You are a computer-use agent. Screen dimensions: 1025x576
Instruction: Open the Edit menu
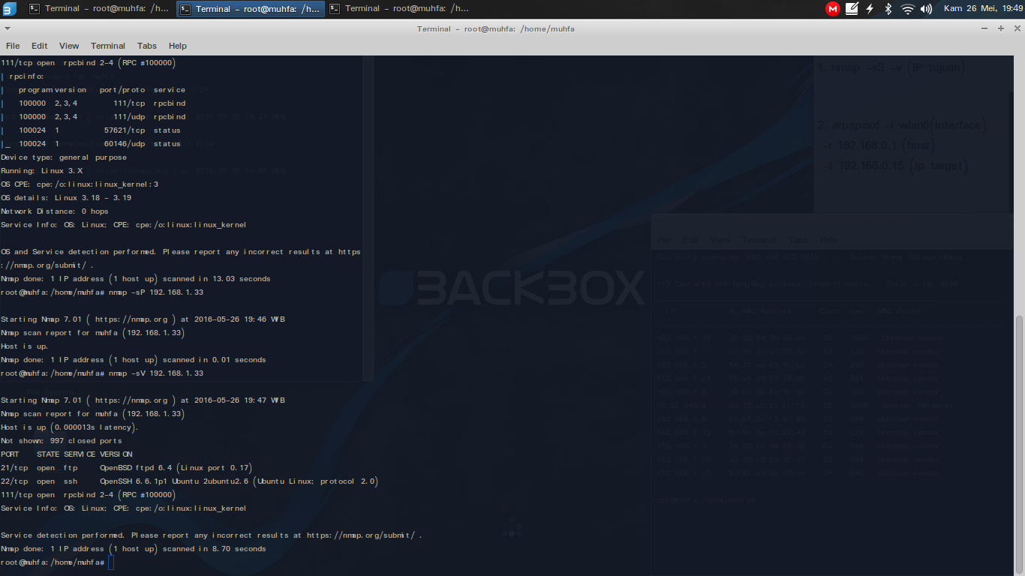tap(40, 46)
